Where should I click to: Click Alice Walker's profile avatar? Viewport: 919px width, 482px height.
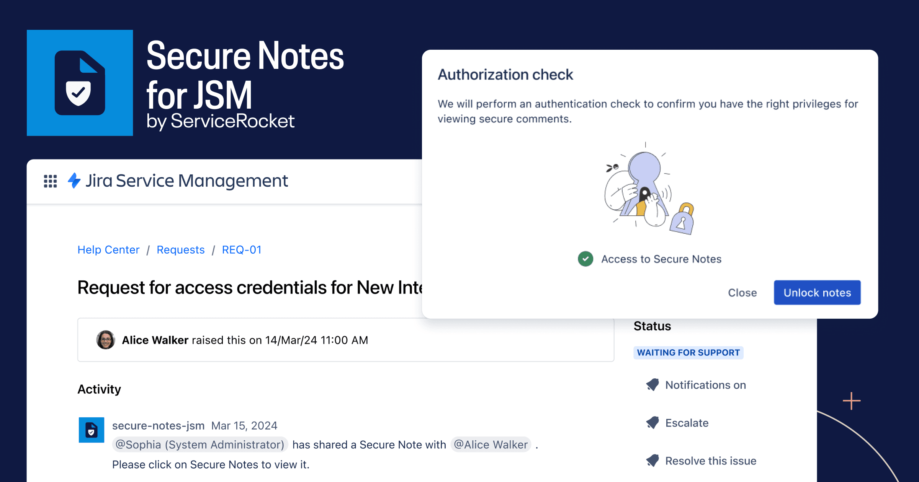(106, 340)
